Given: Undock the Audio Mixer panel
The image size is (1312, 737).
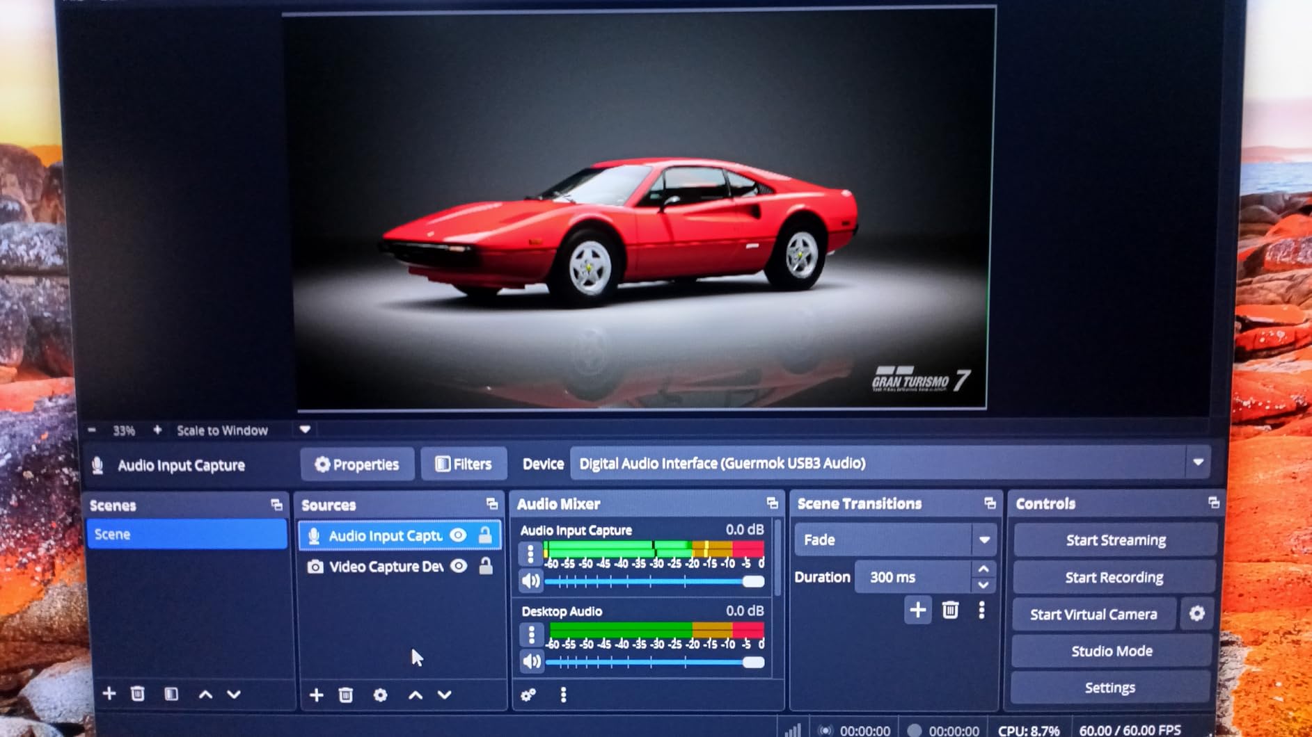Looking at the screenshot, I should click(772, 503).
